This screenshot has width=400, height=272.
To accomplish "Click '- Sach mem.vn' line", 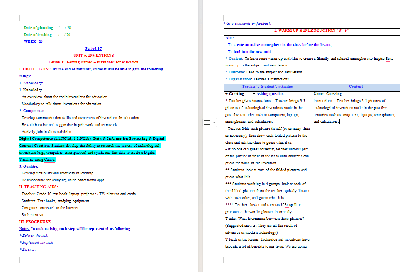I will click(31, 214).
